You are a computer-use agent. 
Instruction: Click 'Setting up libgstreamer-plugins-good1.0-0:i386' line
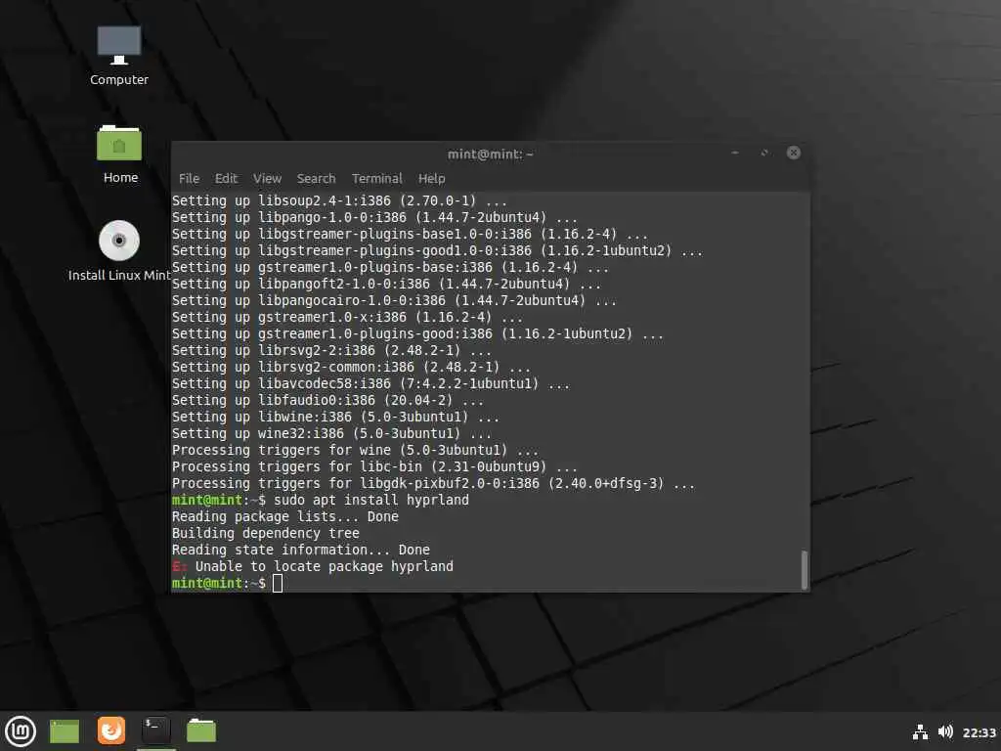point(437,251)
